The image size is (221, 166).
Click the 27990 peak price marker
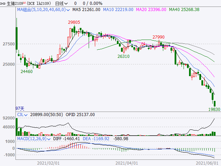tap(159, 37)
